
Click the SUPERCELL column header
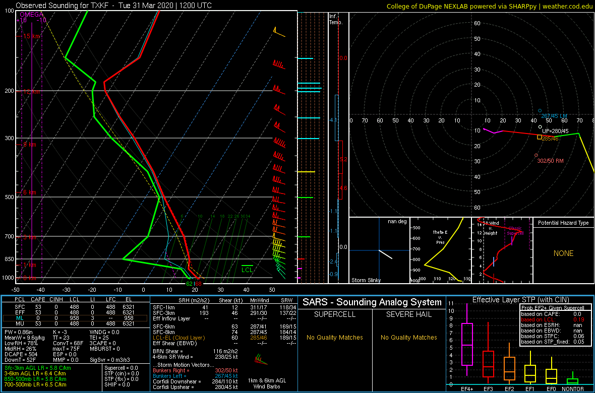pos(334,314)
